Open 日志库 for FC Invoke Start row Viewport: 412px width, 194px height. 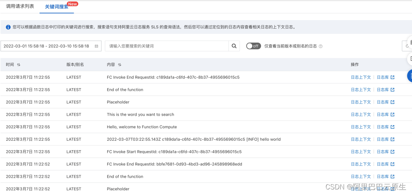[x=383, y=152]
